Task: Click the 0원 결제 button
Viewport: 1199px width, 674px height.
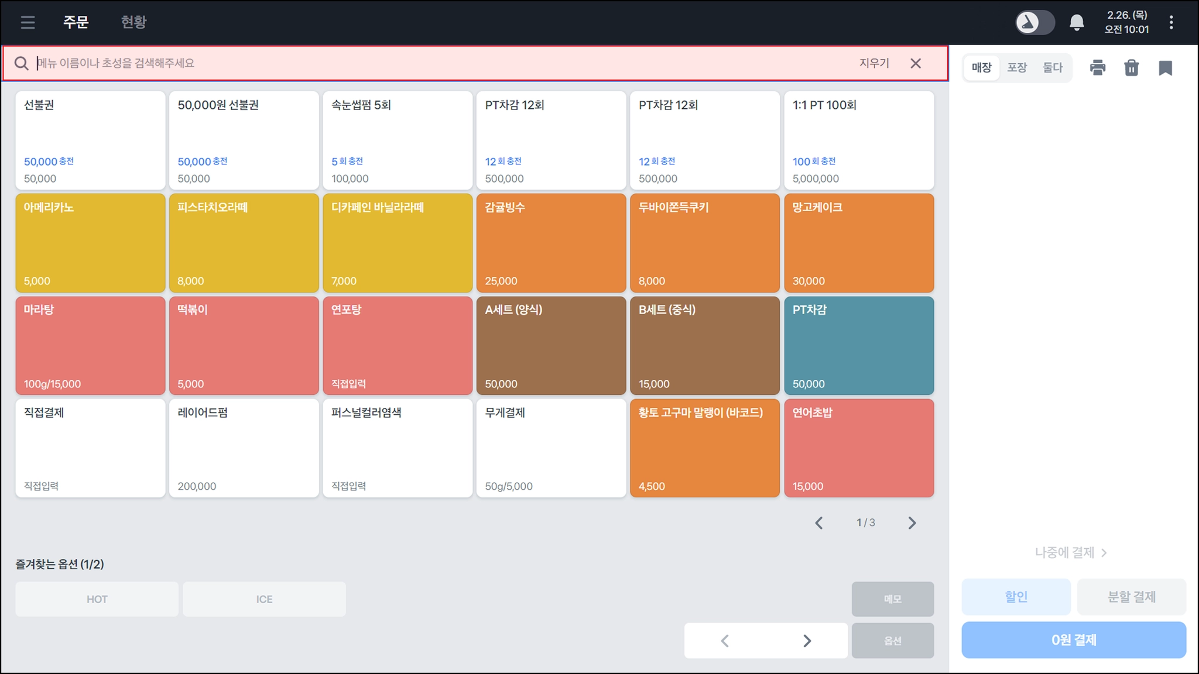Action: [1073, 640]
